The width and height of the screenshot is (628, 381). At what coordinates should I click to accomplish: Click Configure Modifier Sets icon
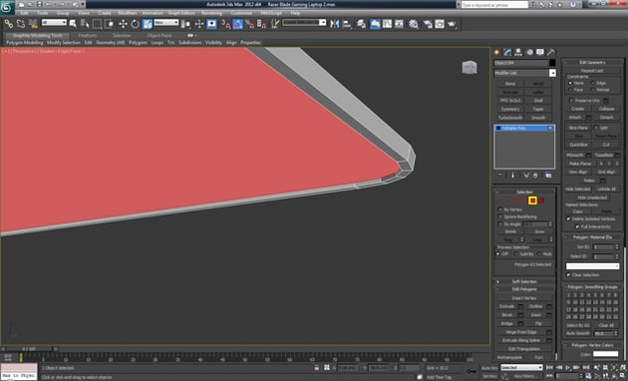click(548, 176)
